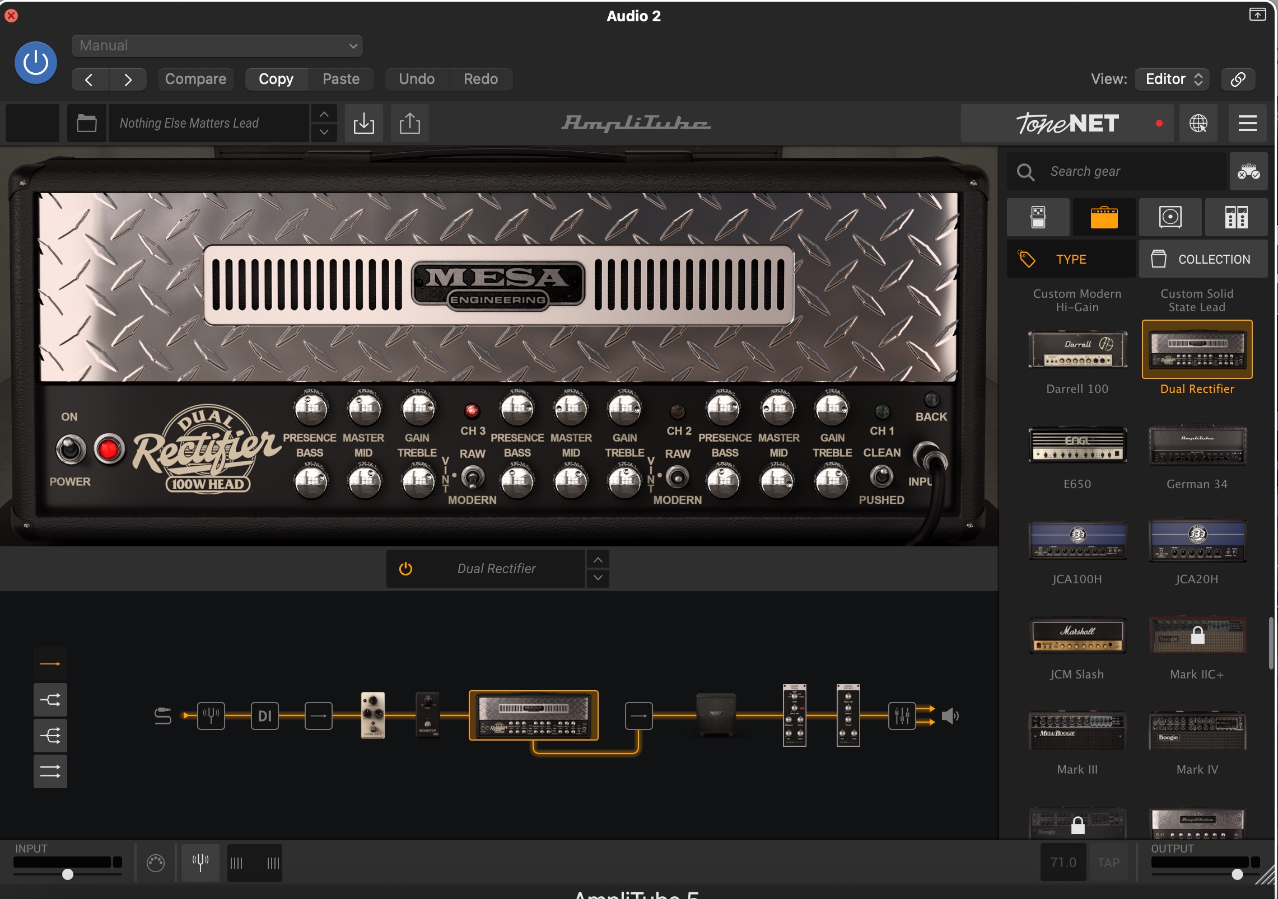Select the parallel chains routing icon
The width and height of the screenshot is (1278, 899).
coord(50,771)
